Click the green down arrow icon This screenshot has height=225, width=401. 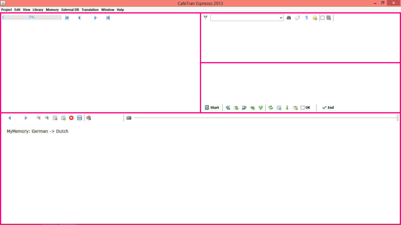coord(287,108)
